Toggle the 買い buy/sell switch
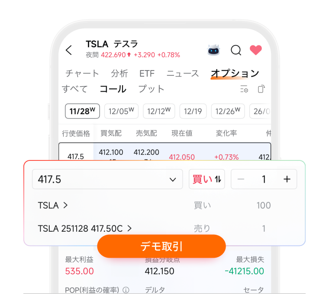Screen dimensions: 329x294 click(x=206, y=179)
